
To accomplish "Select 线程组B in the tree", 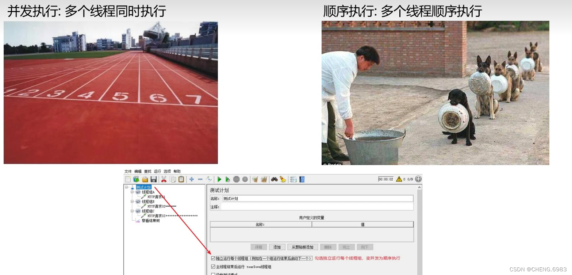I will 148,202.
